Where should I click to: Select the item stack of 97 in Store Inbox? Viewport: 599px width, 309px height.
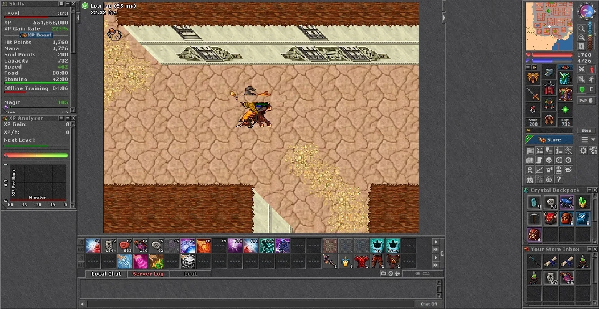(x=550, y=277)
